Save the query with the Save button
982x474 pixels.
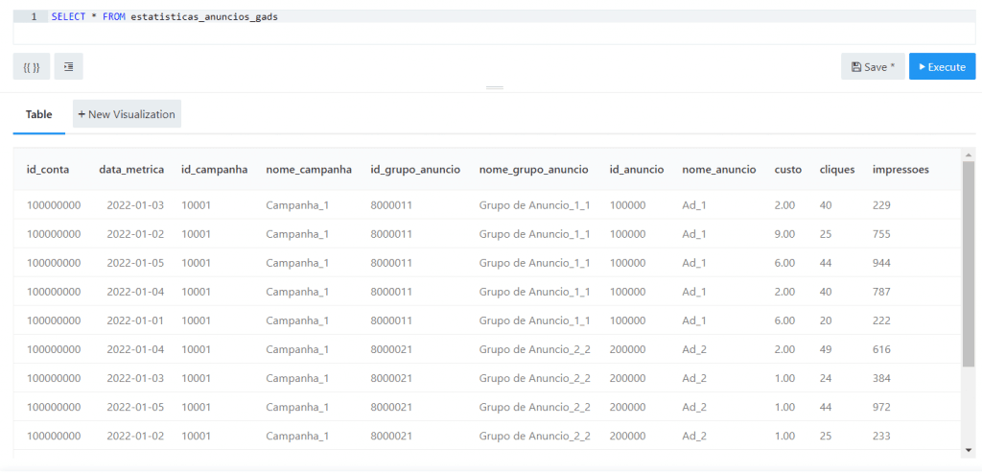[x=873, y=67]
